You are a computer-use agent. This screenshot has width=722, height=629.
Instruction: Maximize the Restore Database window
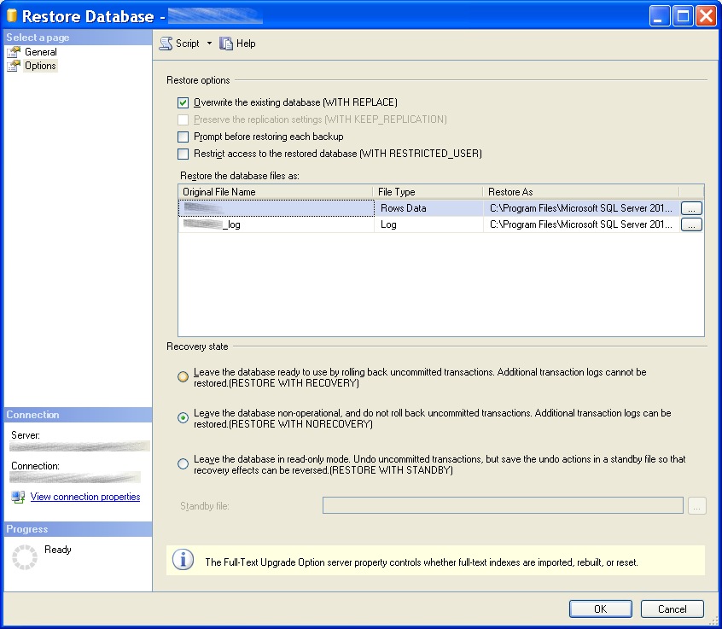pos(683,16)
